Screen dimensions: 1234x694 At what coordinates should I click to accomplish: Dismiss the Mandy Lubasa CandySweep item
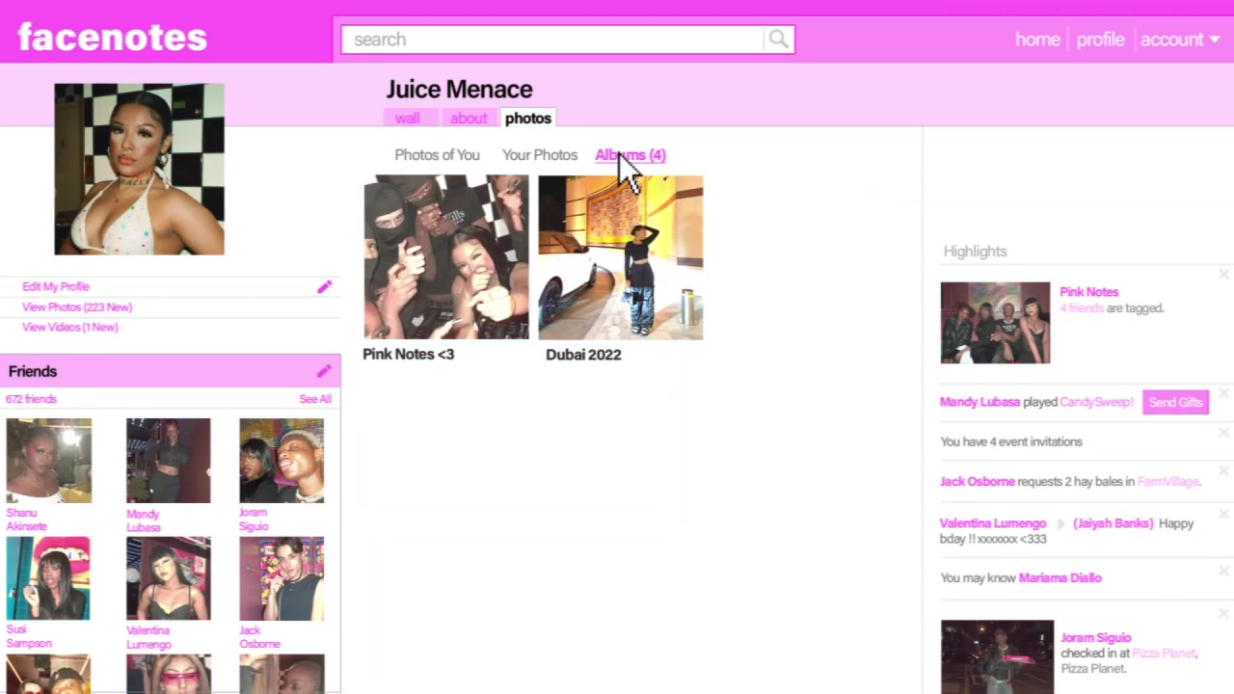pos(1223,392)
